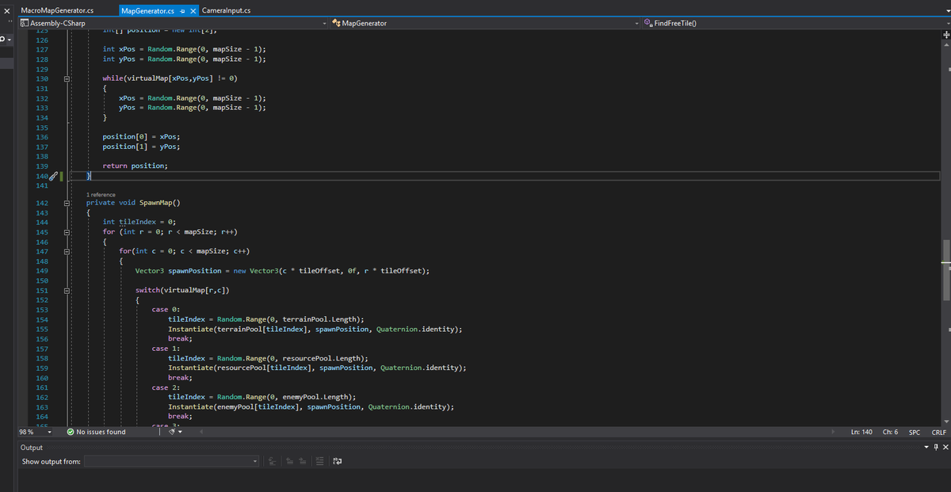951x492 pixels.
Task: Click the Ln: 140 status indicator
Action: (861, 433)
